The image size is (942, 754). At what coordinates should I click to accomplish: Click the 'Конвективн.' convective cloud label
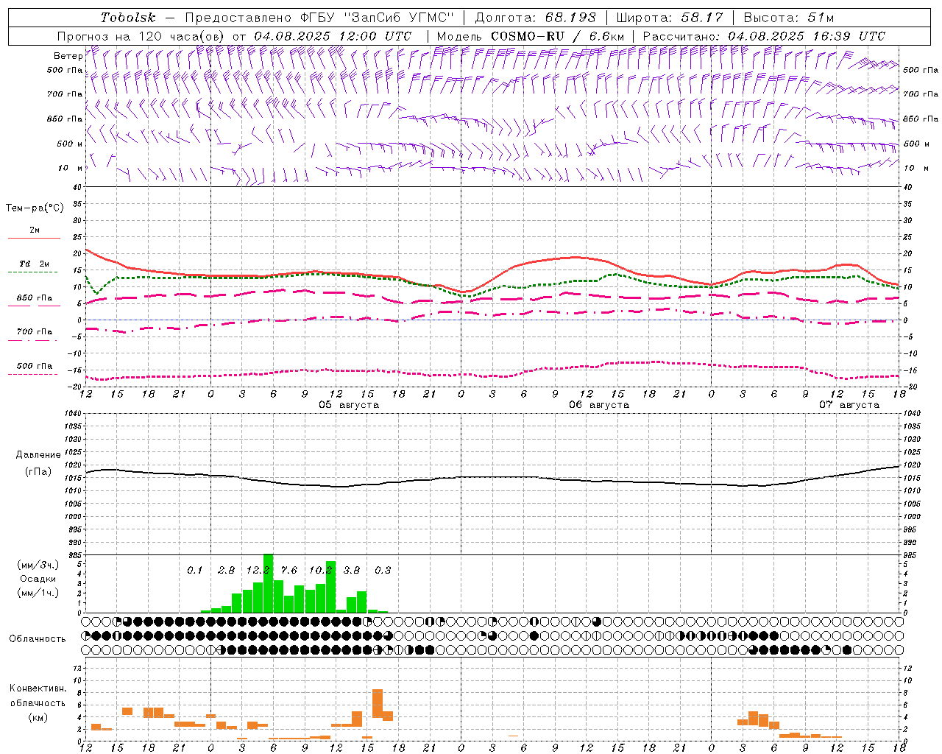[x=38, y=688]
